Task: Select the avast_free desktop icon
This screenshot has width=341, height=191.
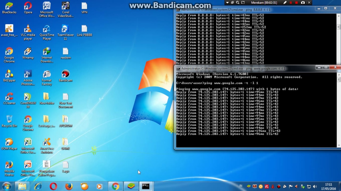Action: (x=9, y=31)
